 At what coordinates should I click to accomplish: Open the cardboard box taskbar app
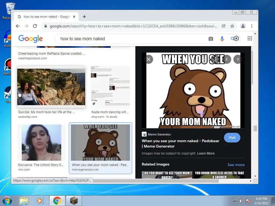(x=74, y=201)
